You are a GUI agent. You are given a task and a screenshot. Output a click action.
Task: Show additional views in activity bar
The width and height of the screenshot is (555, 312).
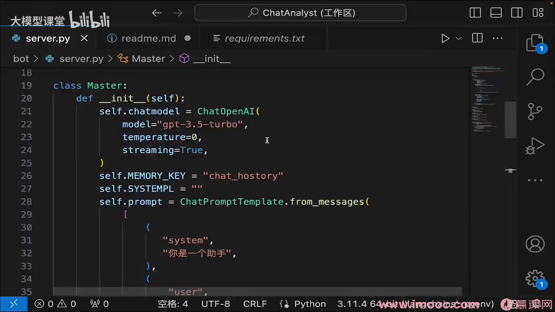click(535, 180)
